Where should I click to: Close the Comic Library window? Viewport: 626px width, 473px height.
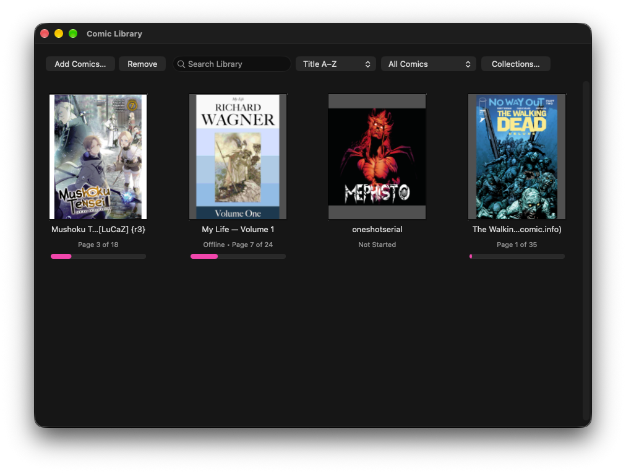coord(45,33)
